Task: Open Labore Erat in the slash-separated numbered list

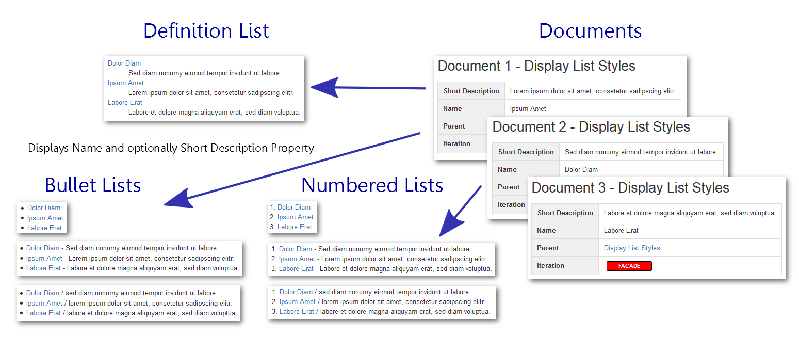Action: tap(297, 312)
